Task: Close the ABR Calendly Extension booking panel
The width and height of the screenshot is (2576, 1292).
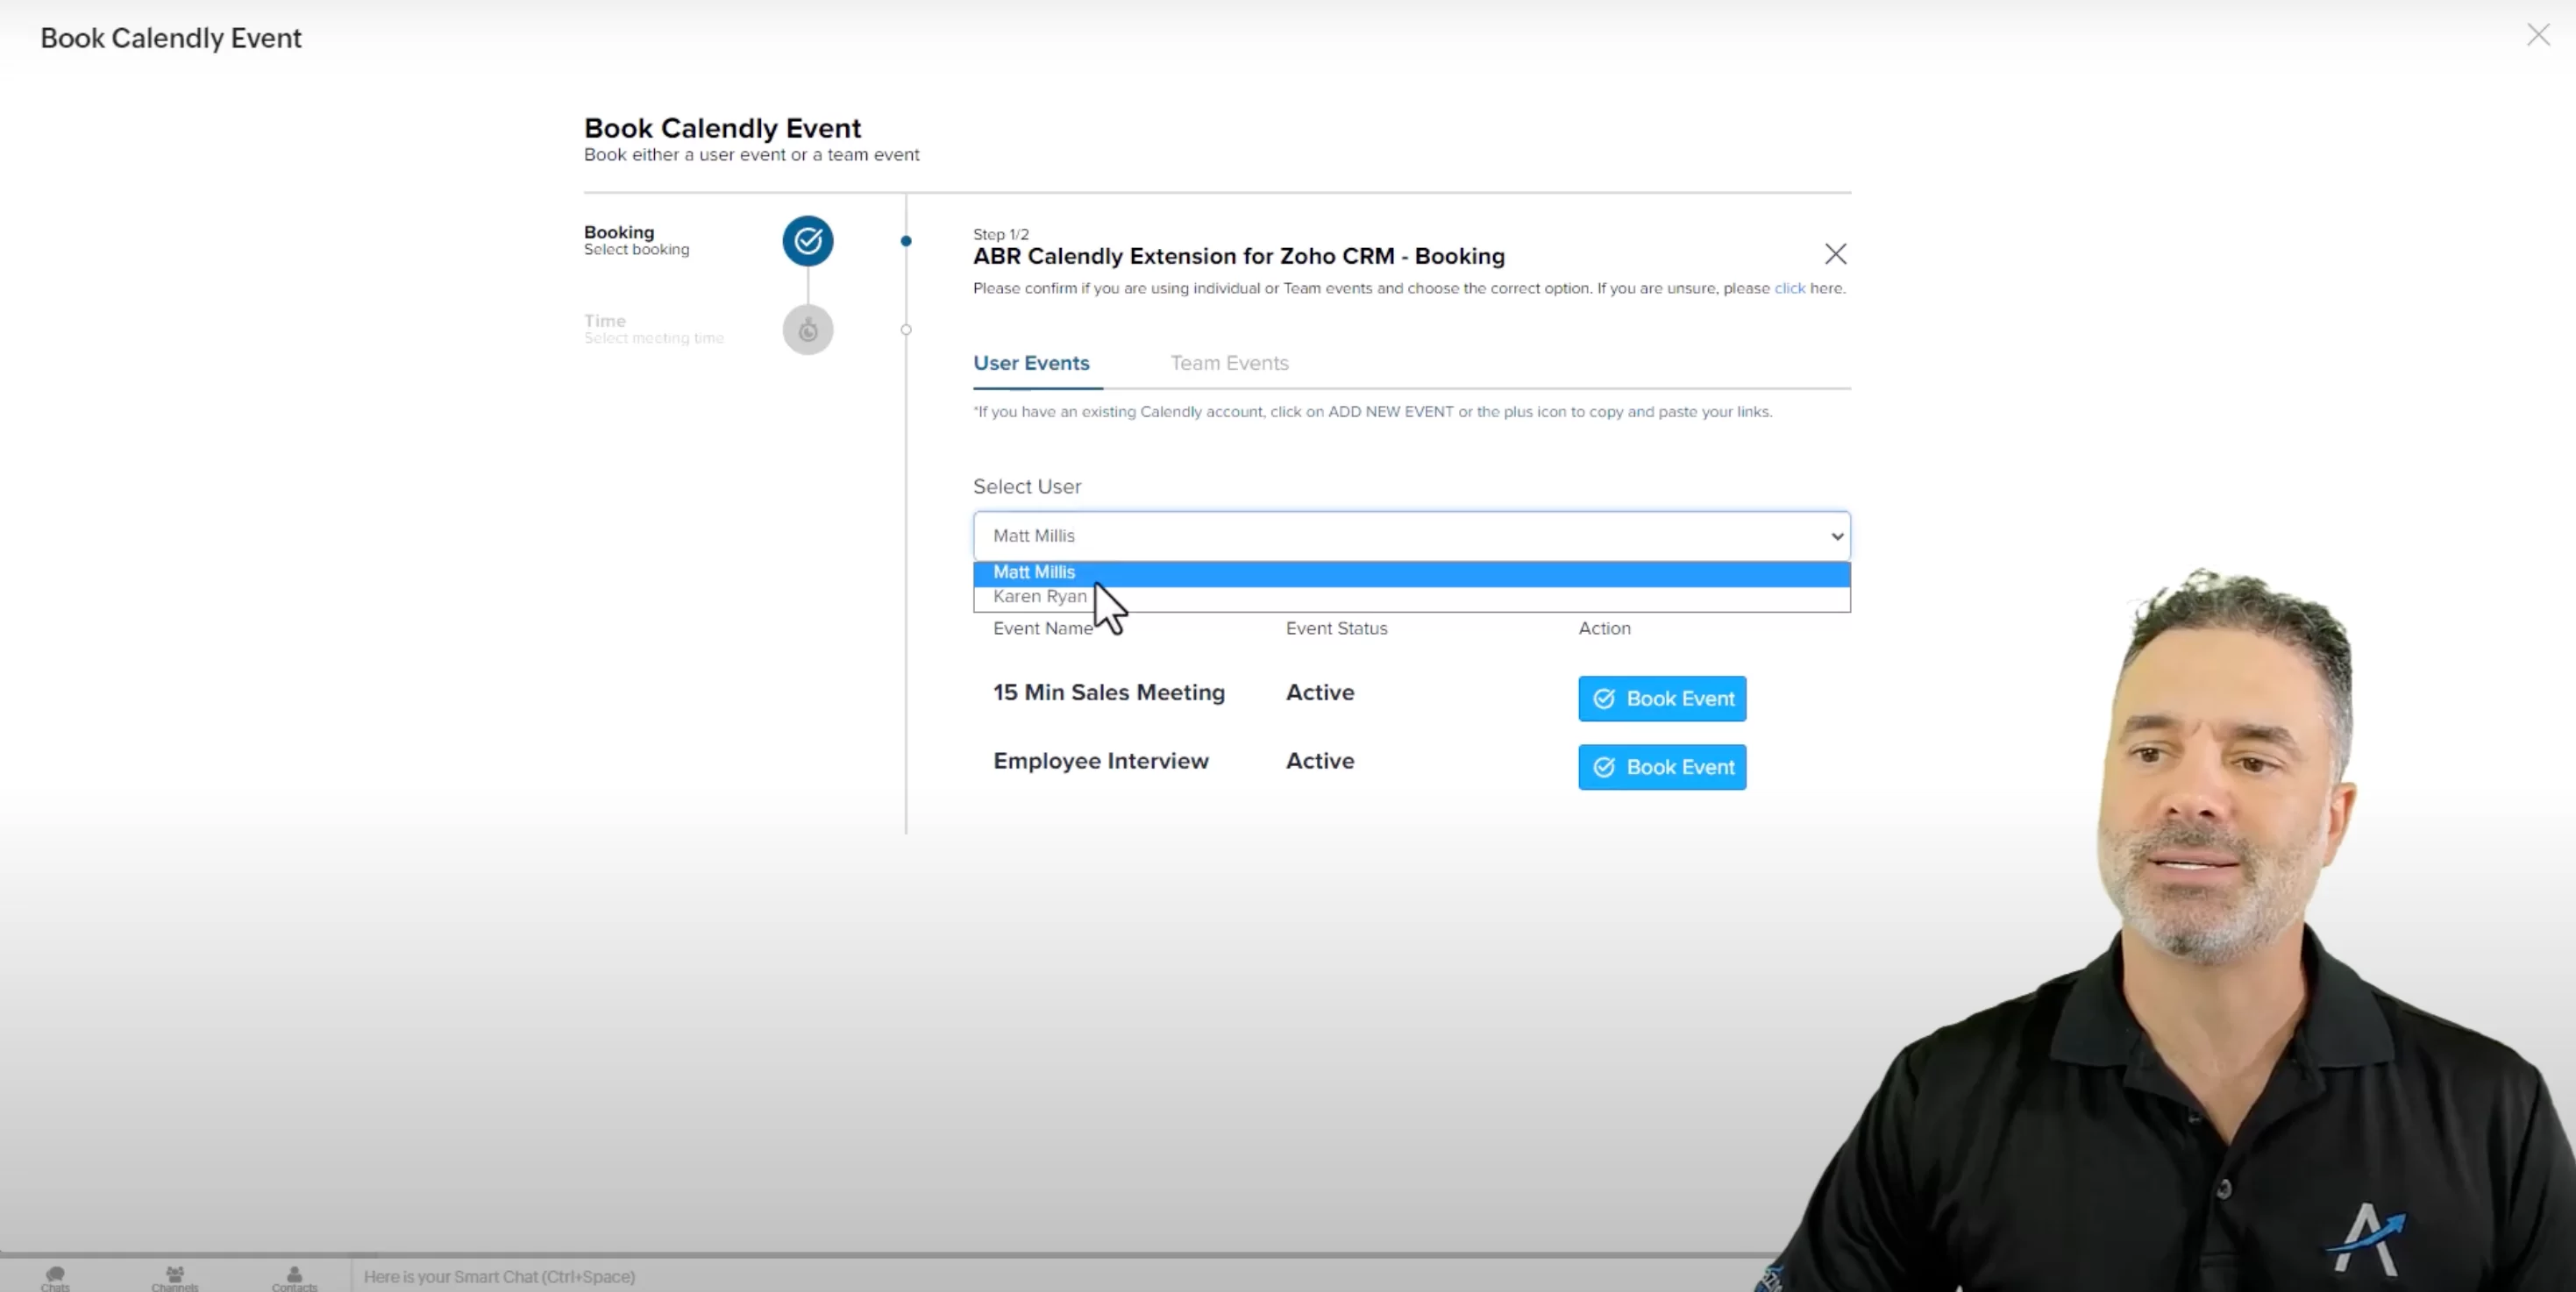Action: click(1835, 254)
